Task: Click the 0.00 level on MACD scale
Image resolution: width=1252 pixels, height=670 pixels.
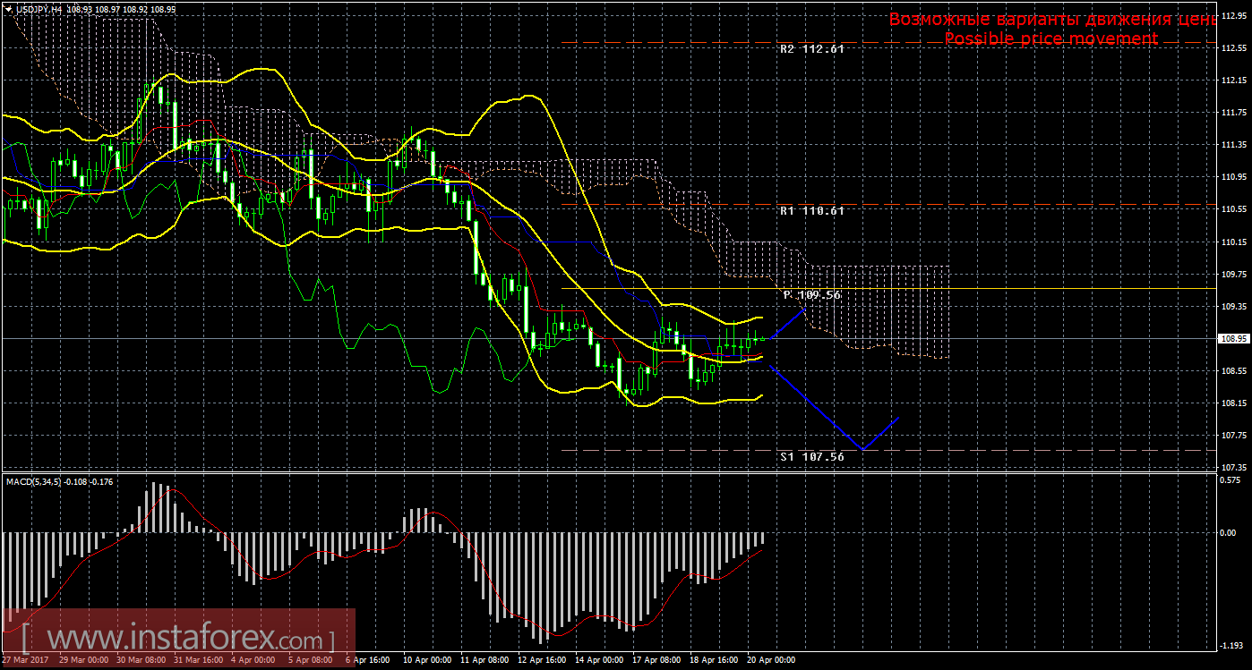Action: point(1230,533)
